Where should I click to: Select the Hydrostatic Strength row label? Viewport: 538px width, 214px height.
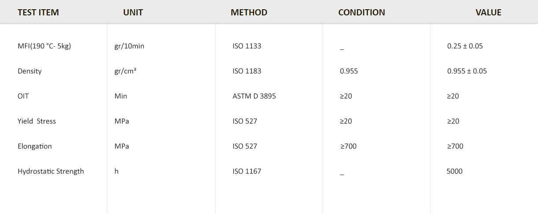tap(51, 171)
